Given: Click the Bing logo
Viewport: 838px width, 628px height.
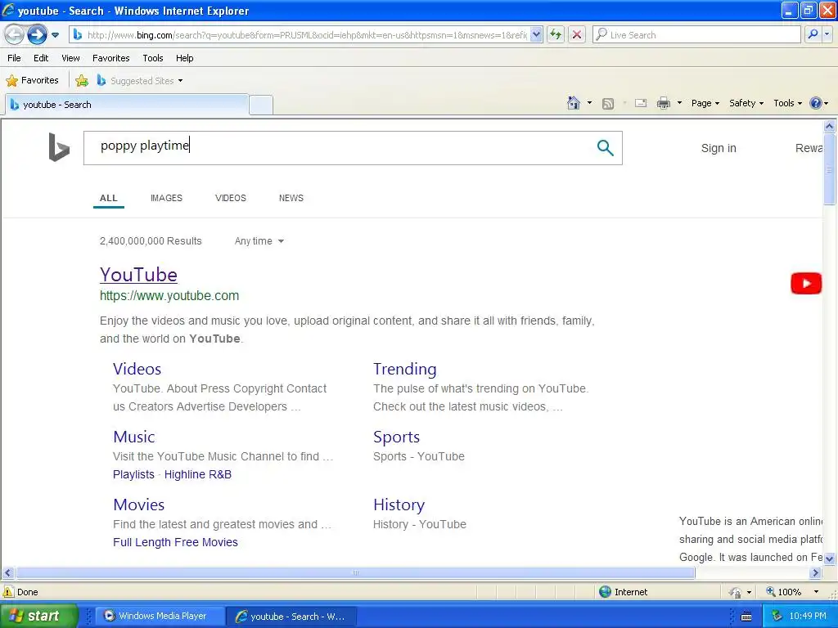Looking at the screenshot, I should point(59,147).
